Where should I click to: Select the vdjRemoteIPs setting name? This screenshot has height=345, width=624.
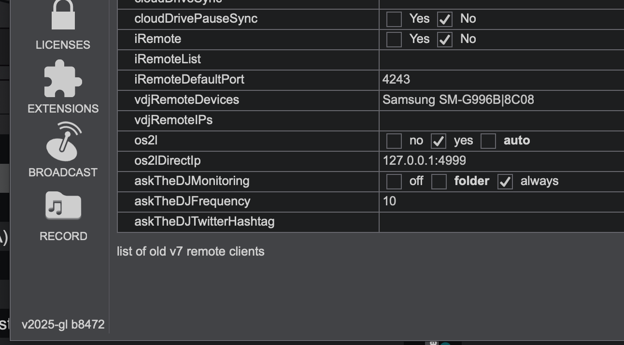[173, 120]
